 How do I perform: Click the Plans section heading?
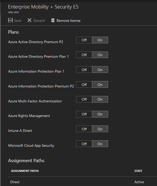[x=13, y=32]
